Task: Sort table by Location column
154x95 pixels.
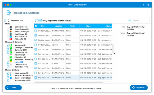Action: (x=59, y=26)
